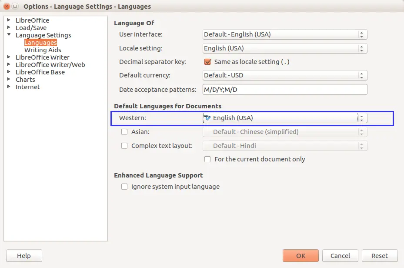Expand the Load/Save tree node

pyautogui.click(x=9, y=27)
